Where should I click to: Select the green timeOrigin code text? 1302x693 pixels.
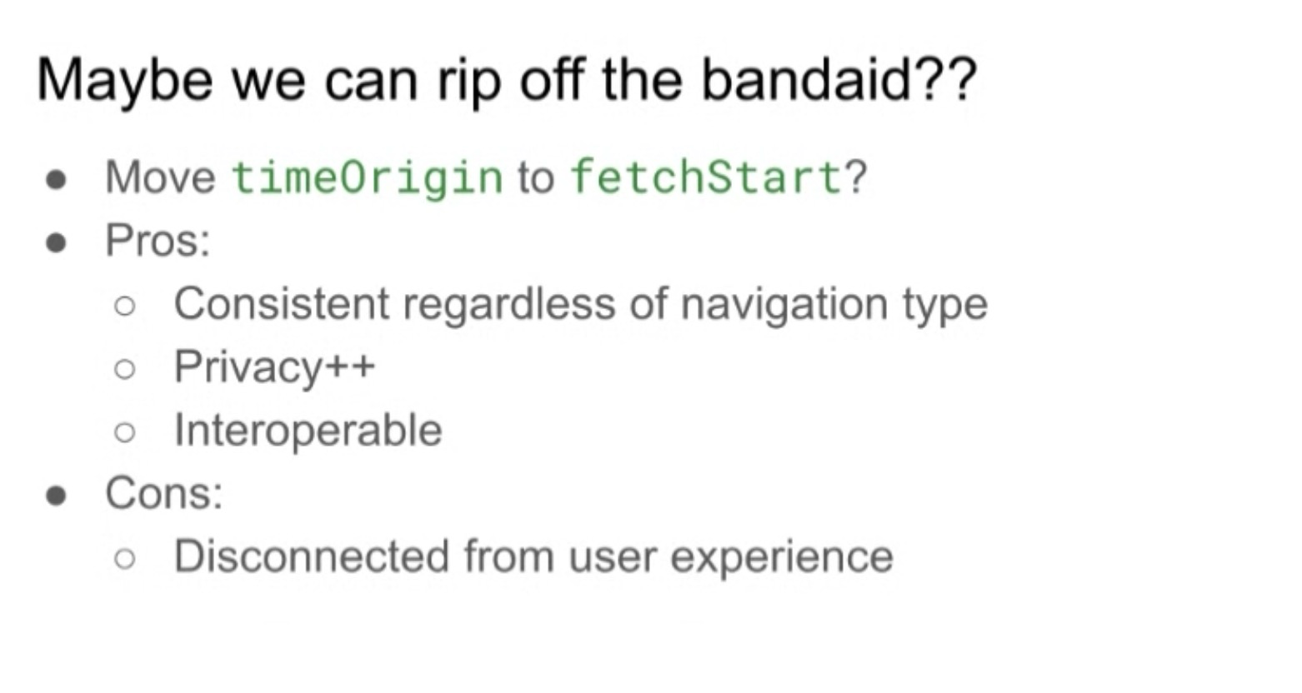pos(367,178)
